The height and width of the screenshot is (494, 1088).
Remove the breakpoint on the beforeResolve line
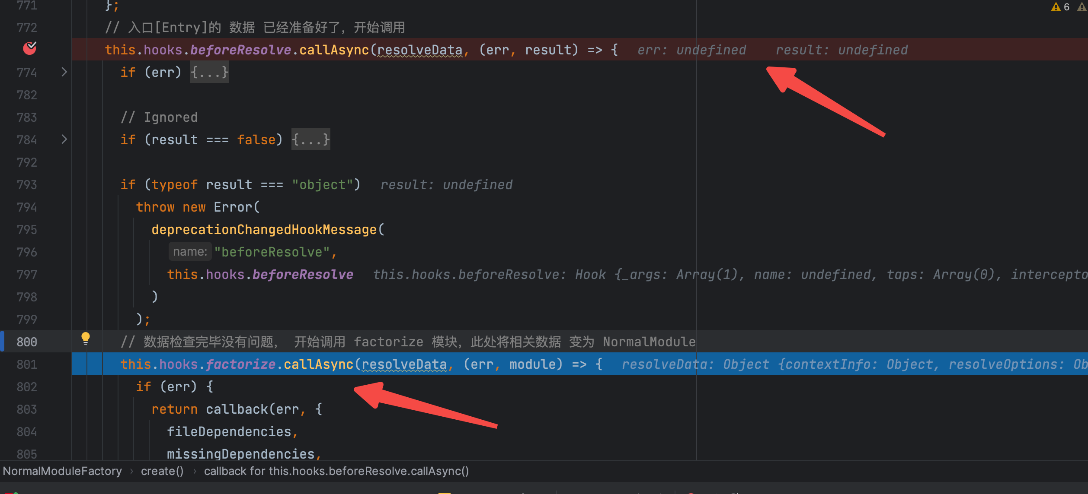[x=29, y=48]
